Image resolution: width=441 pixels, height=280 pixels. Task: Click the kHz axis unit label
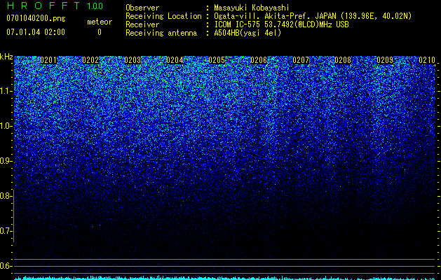[6, 57]
